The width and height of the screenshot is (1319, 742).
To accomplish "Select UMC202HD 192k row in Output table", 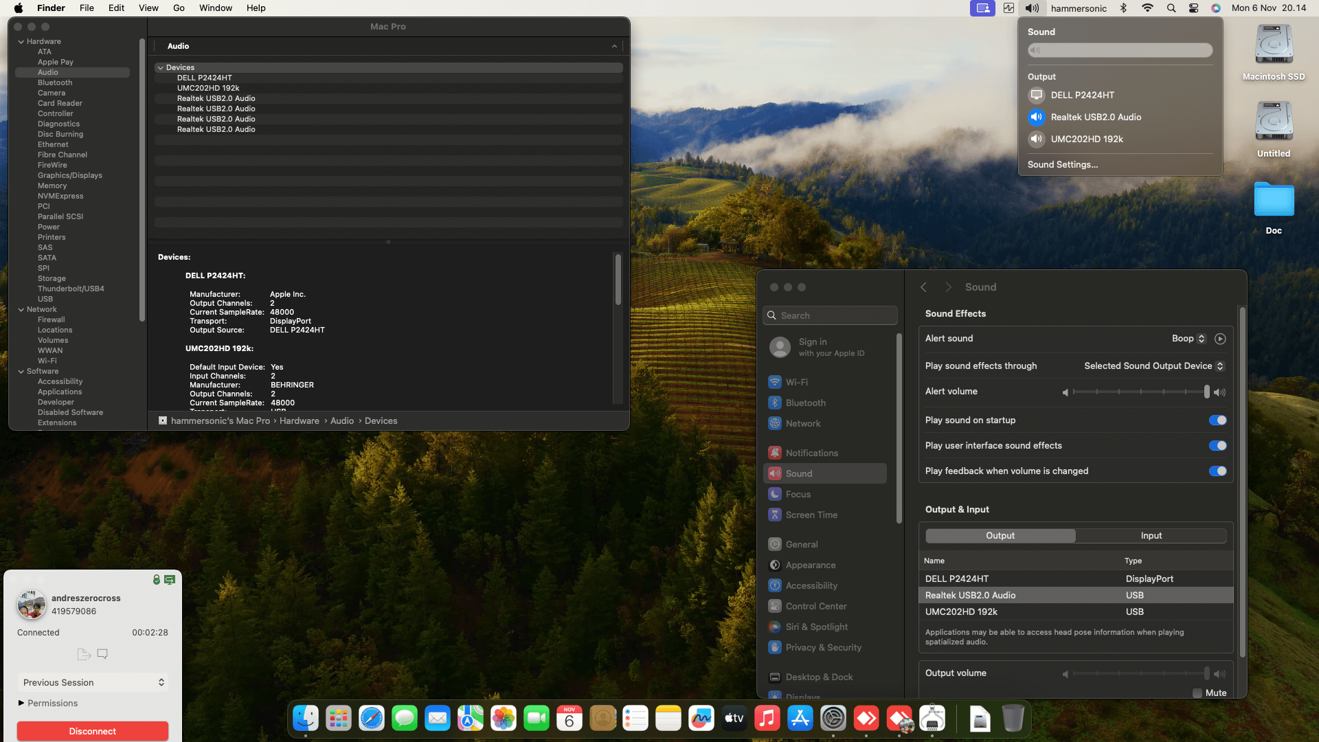I will [x=1076, y=611].
